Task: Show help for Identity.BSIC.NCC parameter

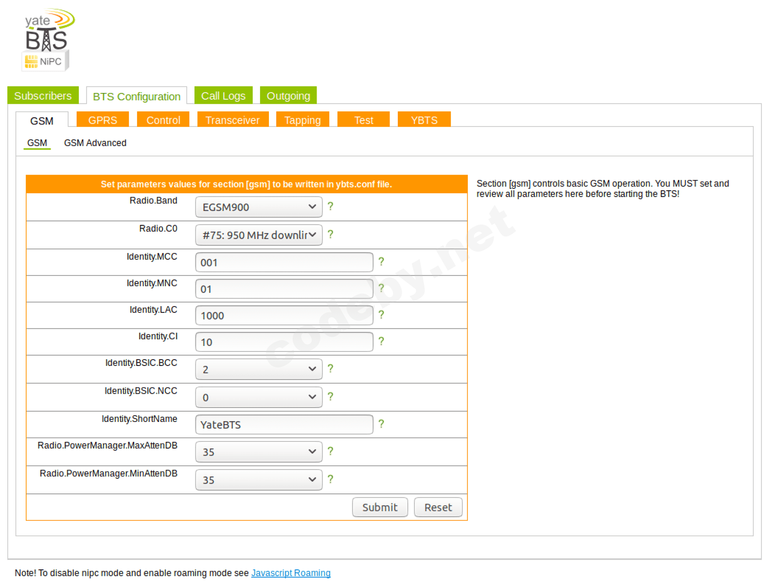Action: [331, 397]
